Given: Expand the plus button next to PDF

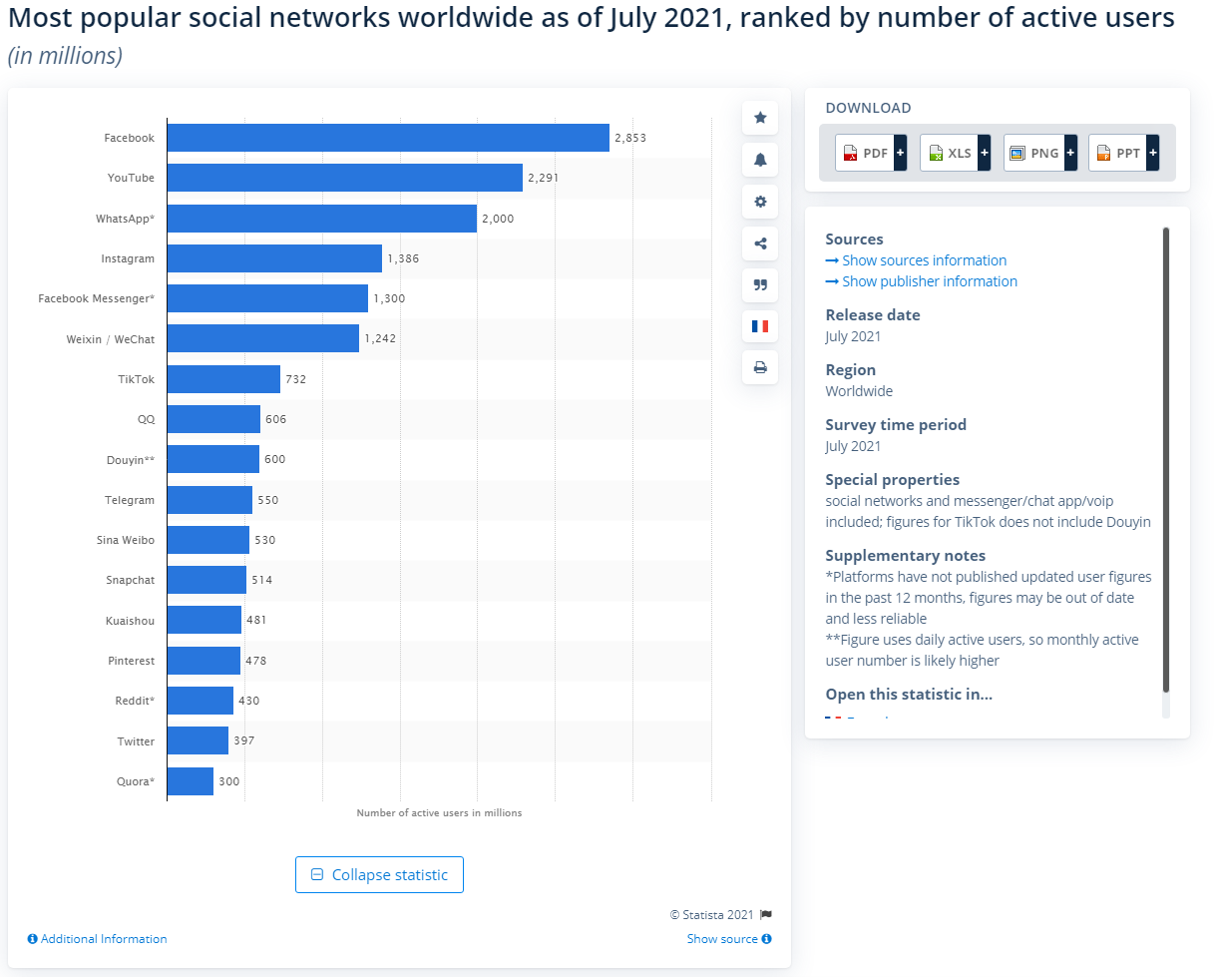Looking at the screenshot, I should tap(900, 152).
